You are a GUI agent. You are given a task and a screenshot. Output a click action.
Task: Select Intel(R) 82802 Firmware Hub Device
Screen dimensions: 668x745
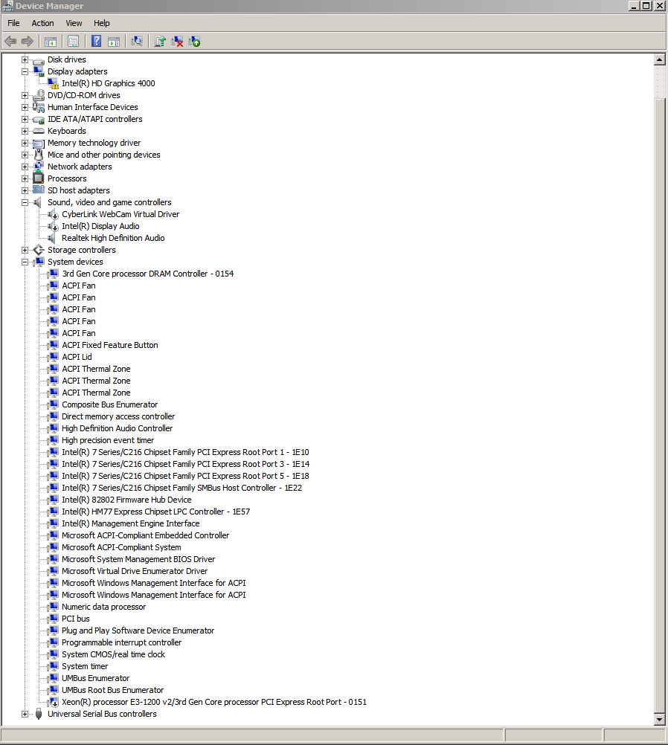click(x=126, y=500)
